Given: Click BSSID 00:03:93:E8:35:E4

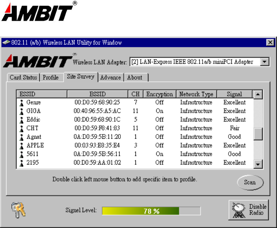Looking at the screenshot, I should point(97,145).
